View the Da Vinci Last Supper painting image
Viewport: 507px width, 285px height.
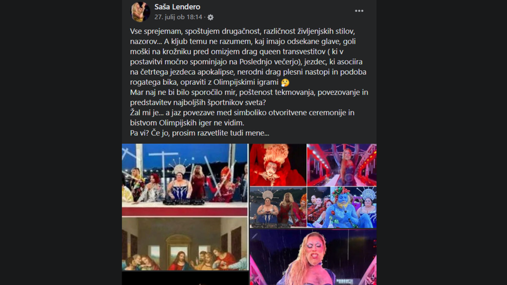(185, 244)
